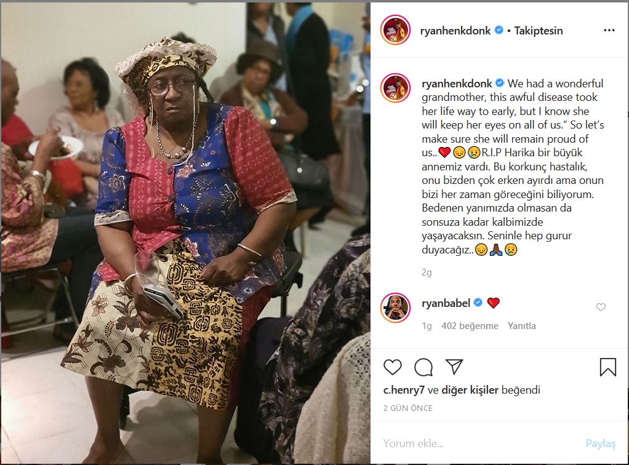This screenshot has height=465, width=629.
Task: Like ryanbabel's comment with small heart
Action: [x=601, y=307]
